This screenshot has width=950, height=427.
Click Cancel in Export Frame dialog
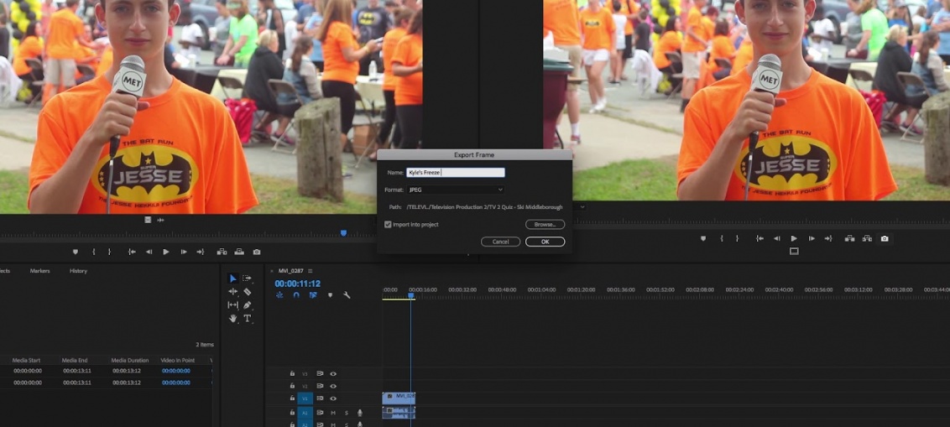[500, 242]
